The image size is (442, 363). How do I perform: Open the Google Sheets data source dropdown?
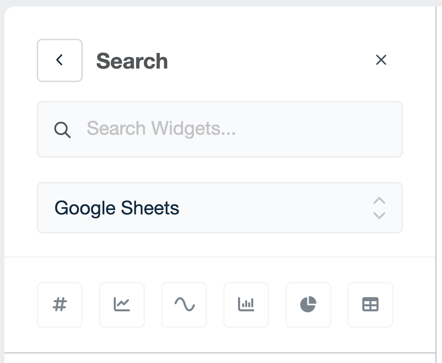coord(219,208)
